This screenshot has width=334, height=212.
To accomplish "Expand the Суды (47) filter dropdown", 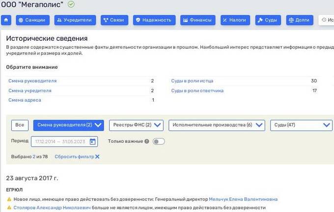I will point(301,125).
